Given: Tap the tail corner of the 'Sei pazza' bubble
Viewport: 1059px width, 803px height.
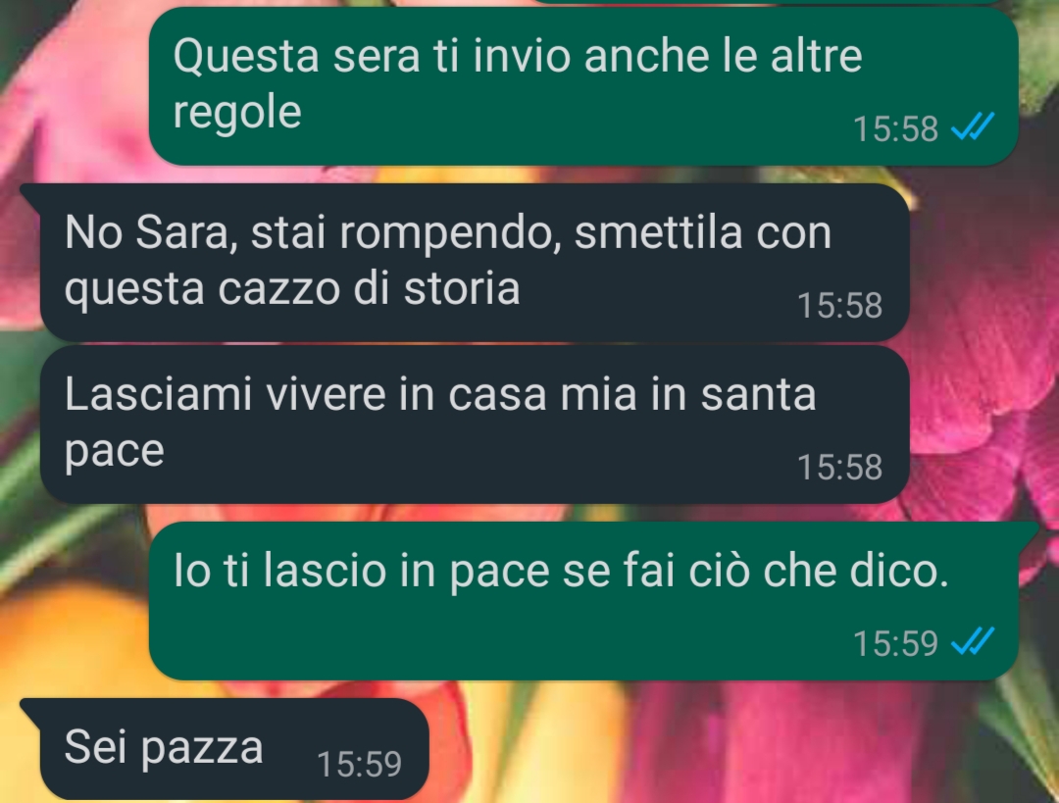Looking at the screenshot, I should click(x=30, y=707).
